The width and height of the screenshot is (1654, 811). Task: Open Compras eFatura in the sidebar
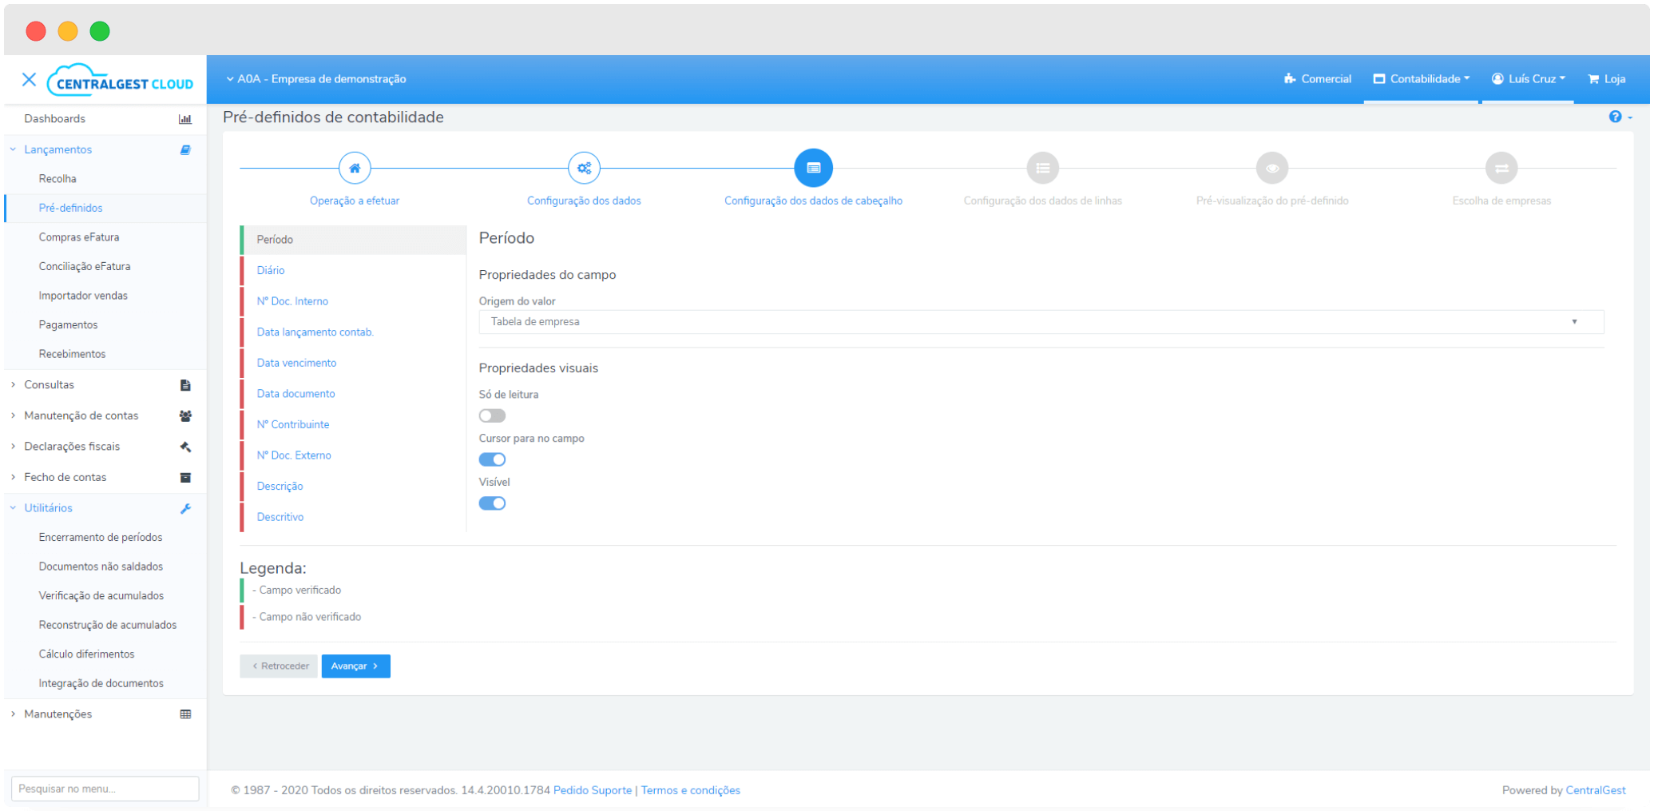(79, 237)
